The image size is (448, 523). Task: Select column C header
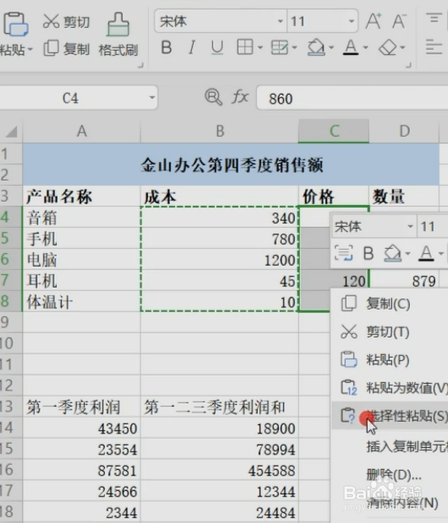tap(334, 132)
